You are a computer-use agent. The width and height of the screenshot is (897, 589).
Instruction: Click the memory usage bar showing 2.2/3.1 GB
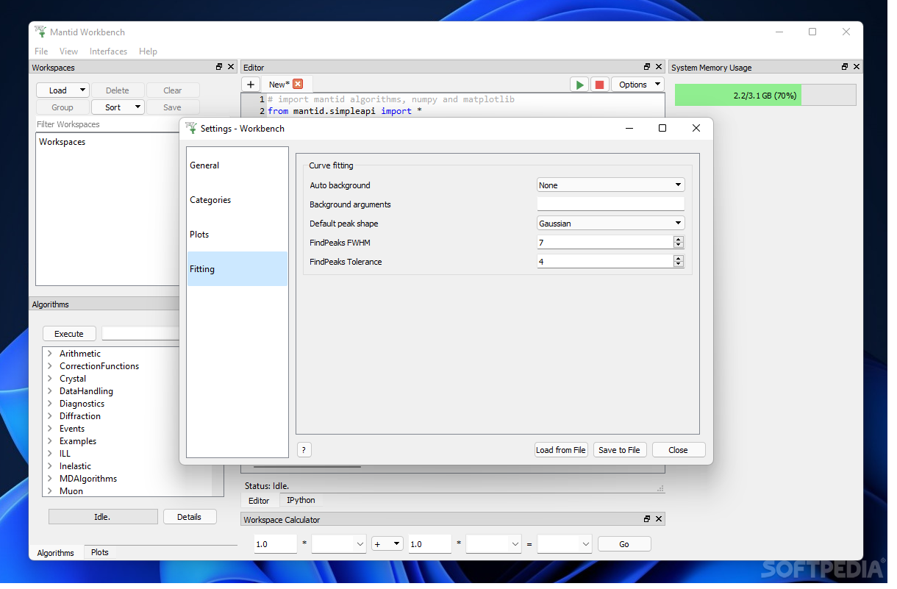coord(765,95)
